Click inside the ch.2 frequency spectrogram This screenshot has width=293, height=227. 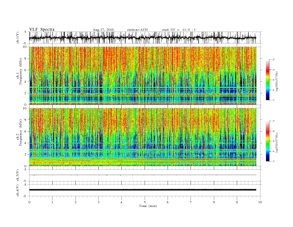[x=142, y=137]
